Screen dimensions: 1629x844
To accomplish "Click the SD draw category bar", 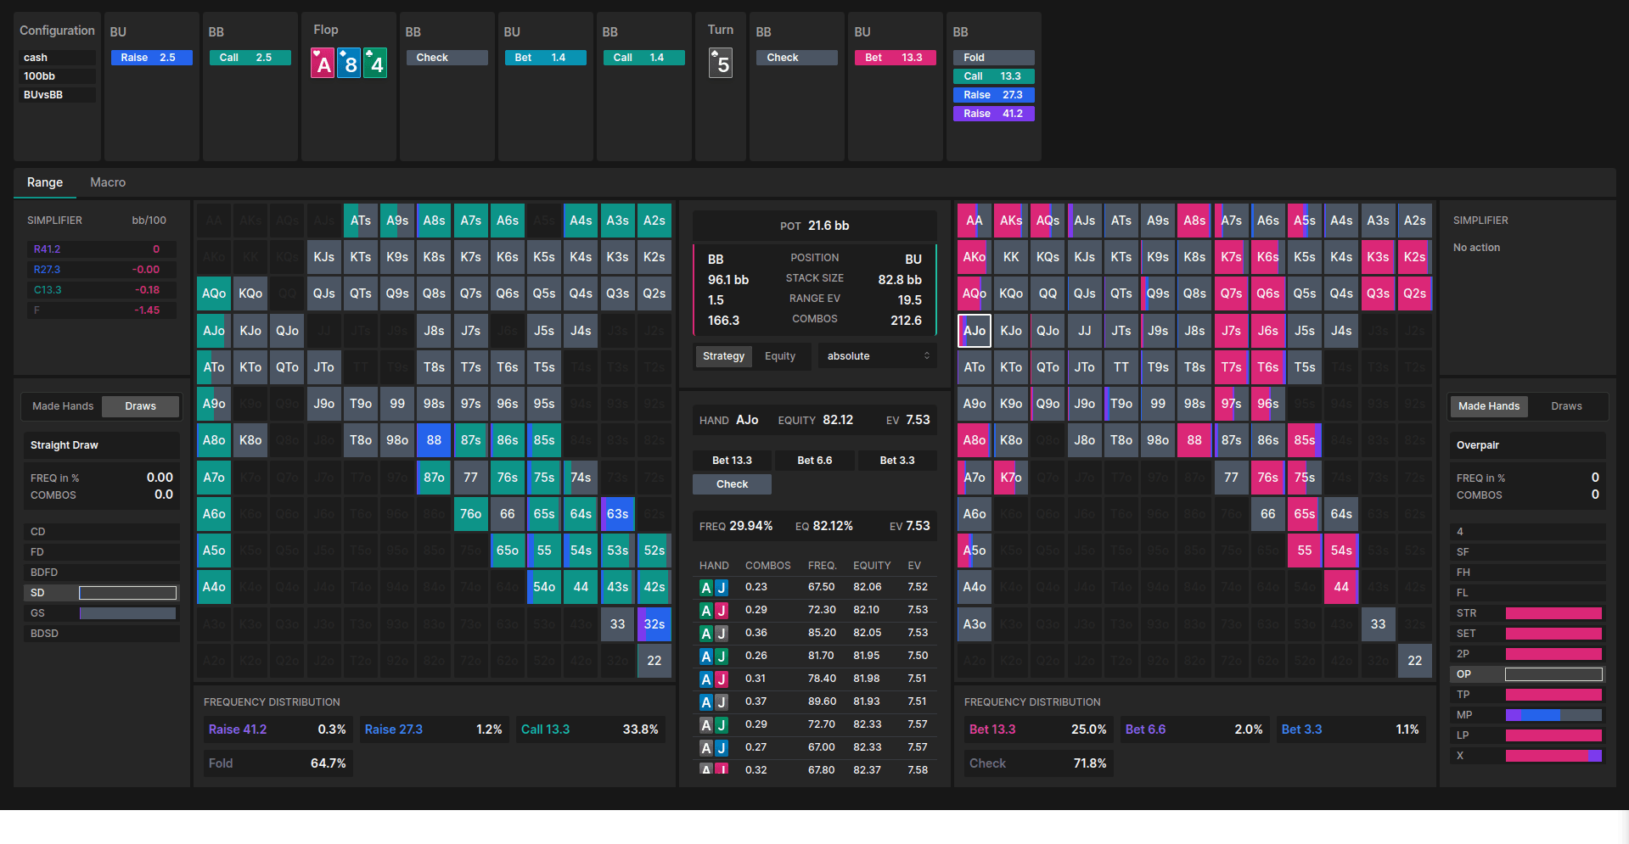I will click(127, 593).
